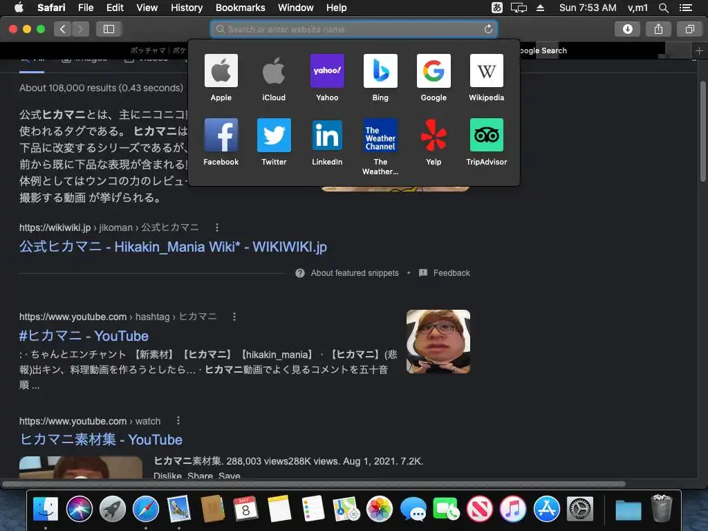Go forward to the next page
Image resolution: width=708 pixels, height=531 pixels.
point(80,29)
